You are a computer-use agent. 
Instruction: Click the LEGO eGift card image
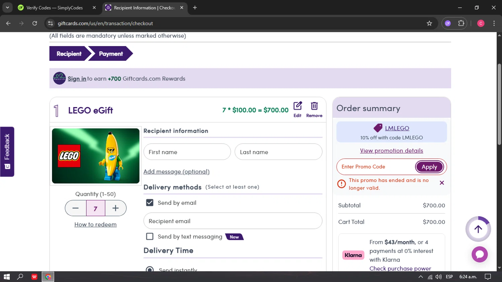click(x=96, y=156)
